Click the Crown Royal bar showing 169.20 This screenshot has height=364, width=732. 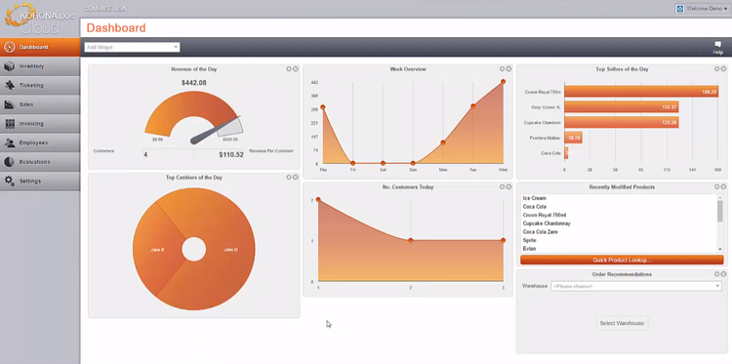[x=641, y=92]
